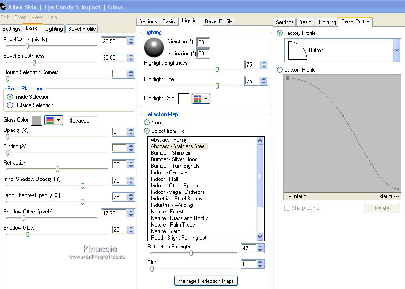Open the Highlight Color picker dropdown arrow

click(206, 99)
